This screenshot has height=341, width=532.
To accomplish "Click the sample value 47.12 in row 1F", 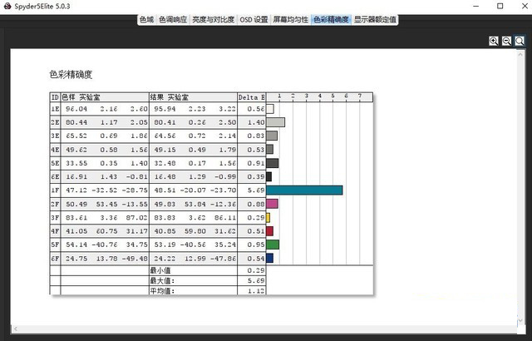I will [x=76, y=190].
